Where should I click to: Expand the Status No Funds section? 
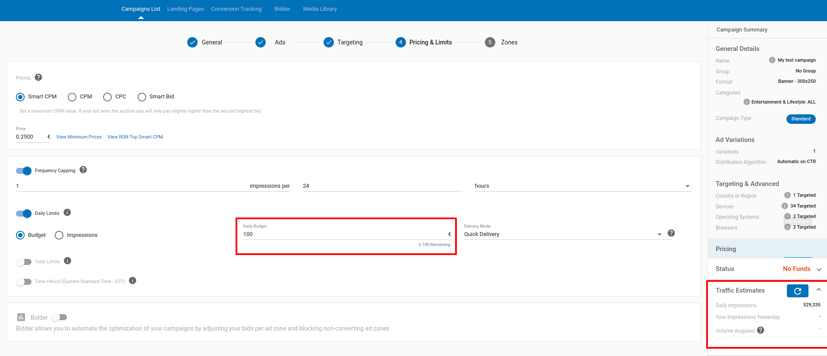(x=819, y=269)
